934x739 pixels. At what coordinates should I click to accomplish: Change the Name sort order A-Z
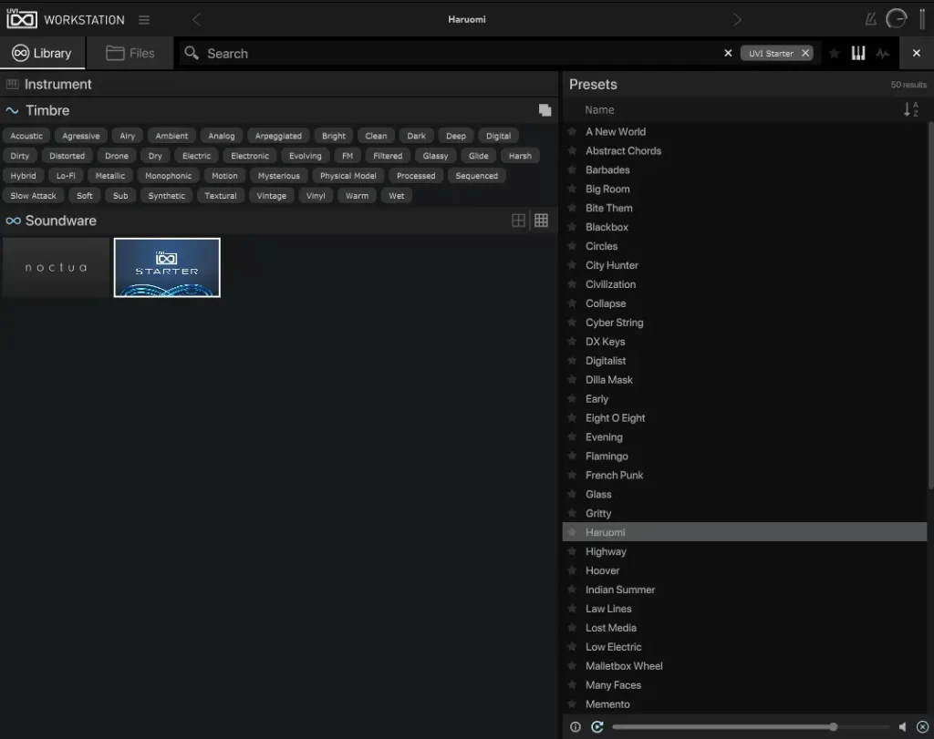pyautogui.click(x=910, y=109)
